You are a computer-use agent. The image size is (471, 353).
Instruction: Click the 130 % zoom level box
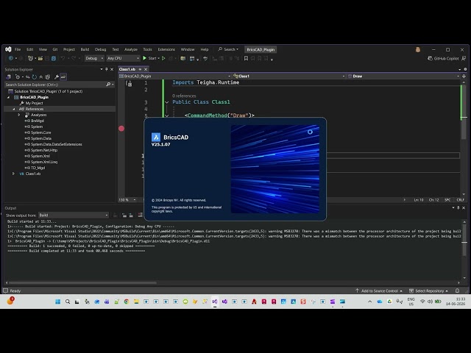127,200
